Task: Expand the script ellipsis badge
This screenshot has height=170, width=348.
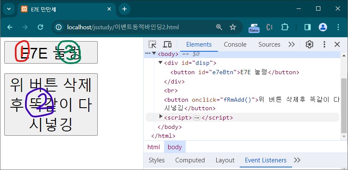Action: click(196, 118)
